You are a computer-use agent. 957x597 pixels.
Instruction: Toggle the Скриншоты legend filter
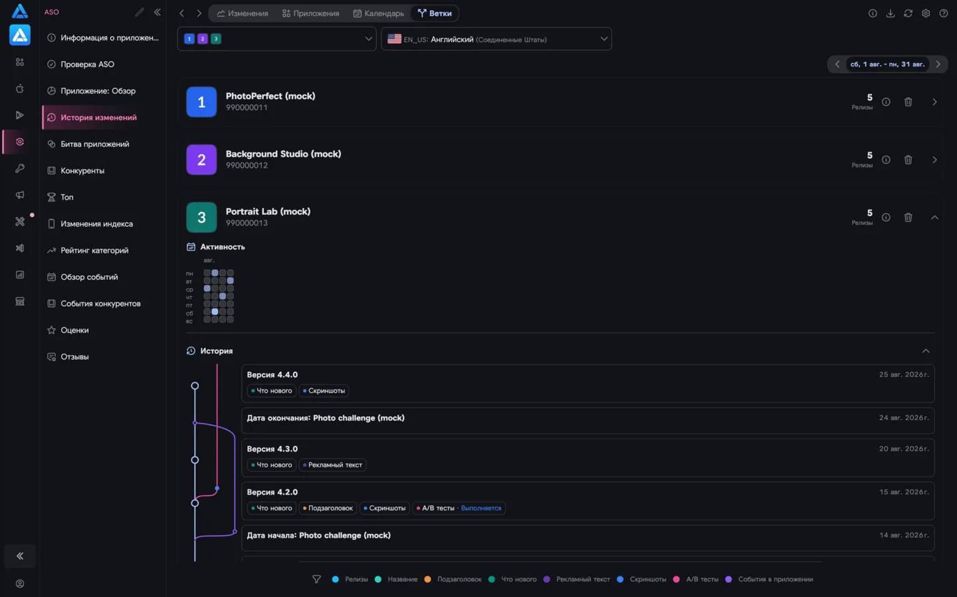tap(641, 579)
